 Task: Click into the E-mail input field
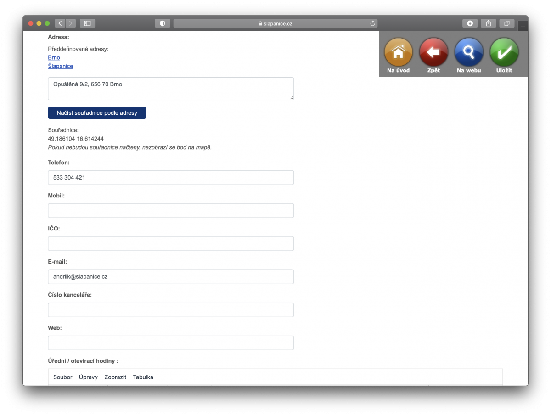pos(170,277)
